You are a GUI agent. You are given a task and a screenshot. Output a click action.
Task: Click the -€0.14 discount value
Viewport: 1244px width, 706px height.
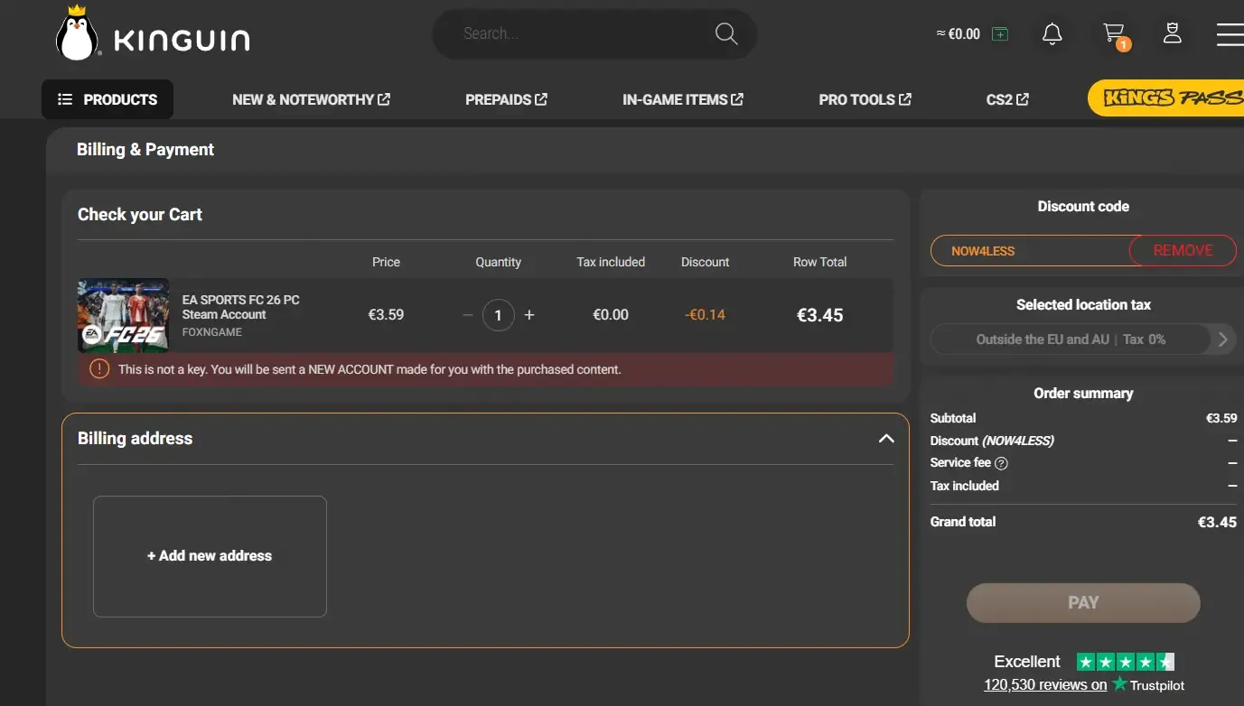point(705,315)
